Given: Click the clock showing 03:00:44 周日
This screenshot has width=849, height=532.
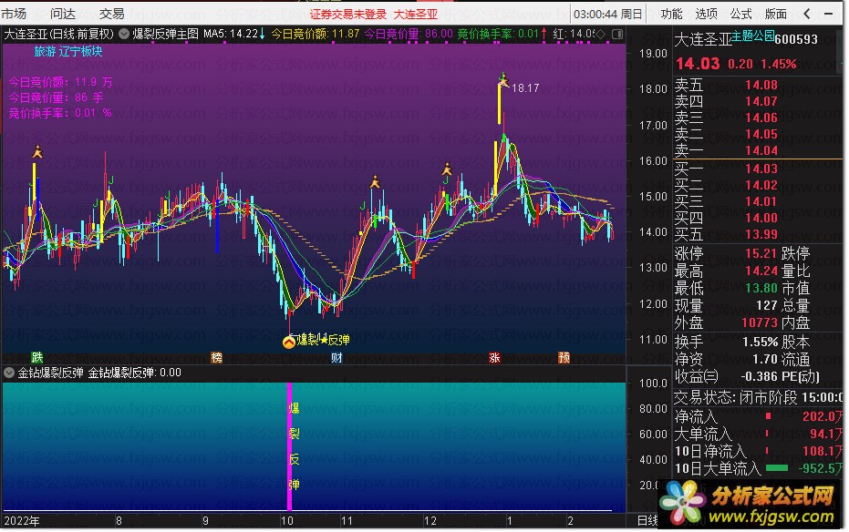Looking at the screenshot, I should [608, 14].
